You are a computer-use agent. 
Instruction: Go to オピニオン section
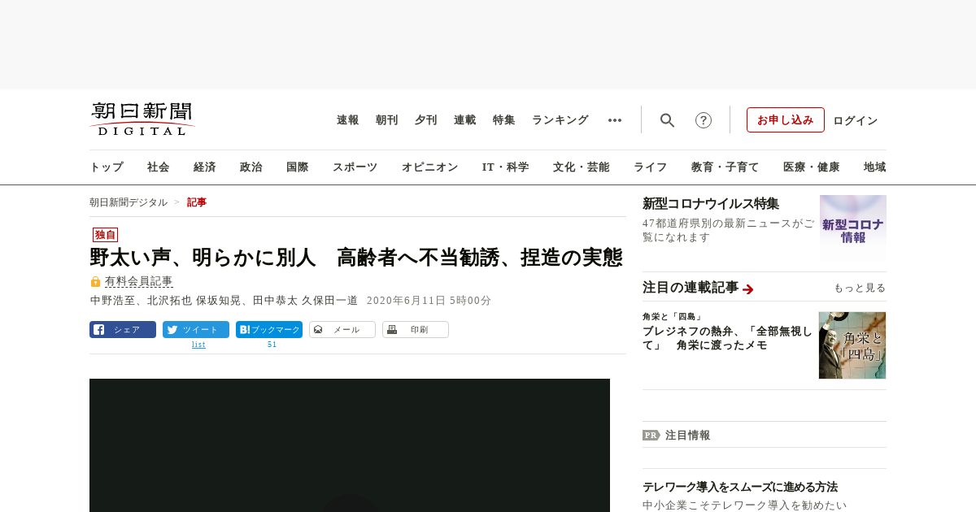pos(430,167)
